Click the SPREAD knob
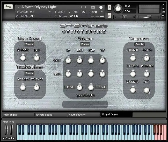This screenshot has width=168, height=142. [x=23, y=58]
